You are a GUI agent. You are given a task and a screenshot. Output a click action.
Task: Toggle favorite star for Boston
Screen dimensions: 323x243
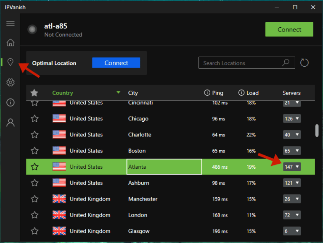click(34, 151)
